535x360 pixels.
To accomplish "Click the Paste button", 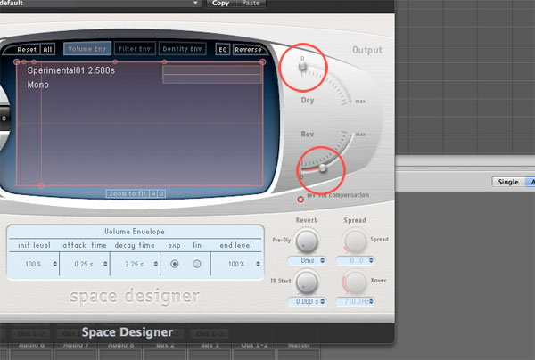I will pyautogui.click(x=251, y=4).
